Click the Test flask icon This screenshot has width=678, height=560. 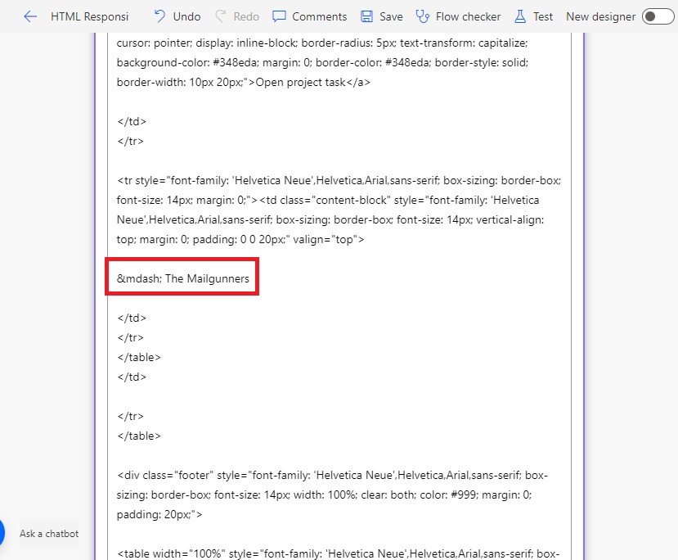519,16
